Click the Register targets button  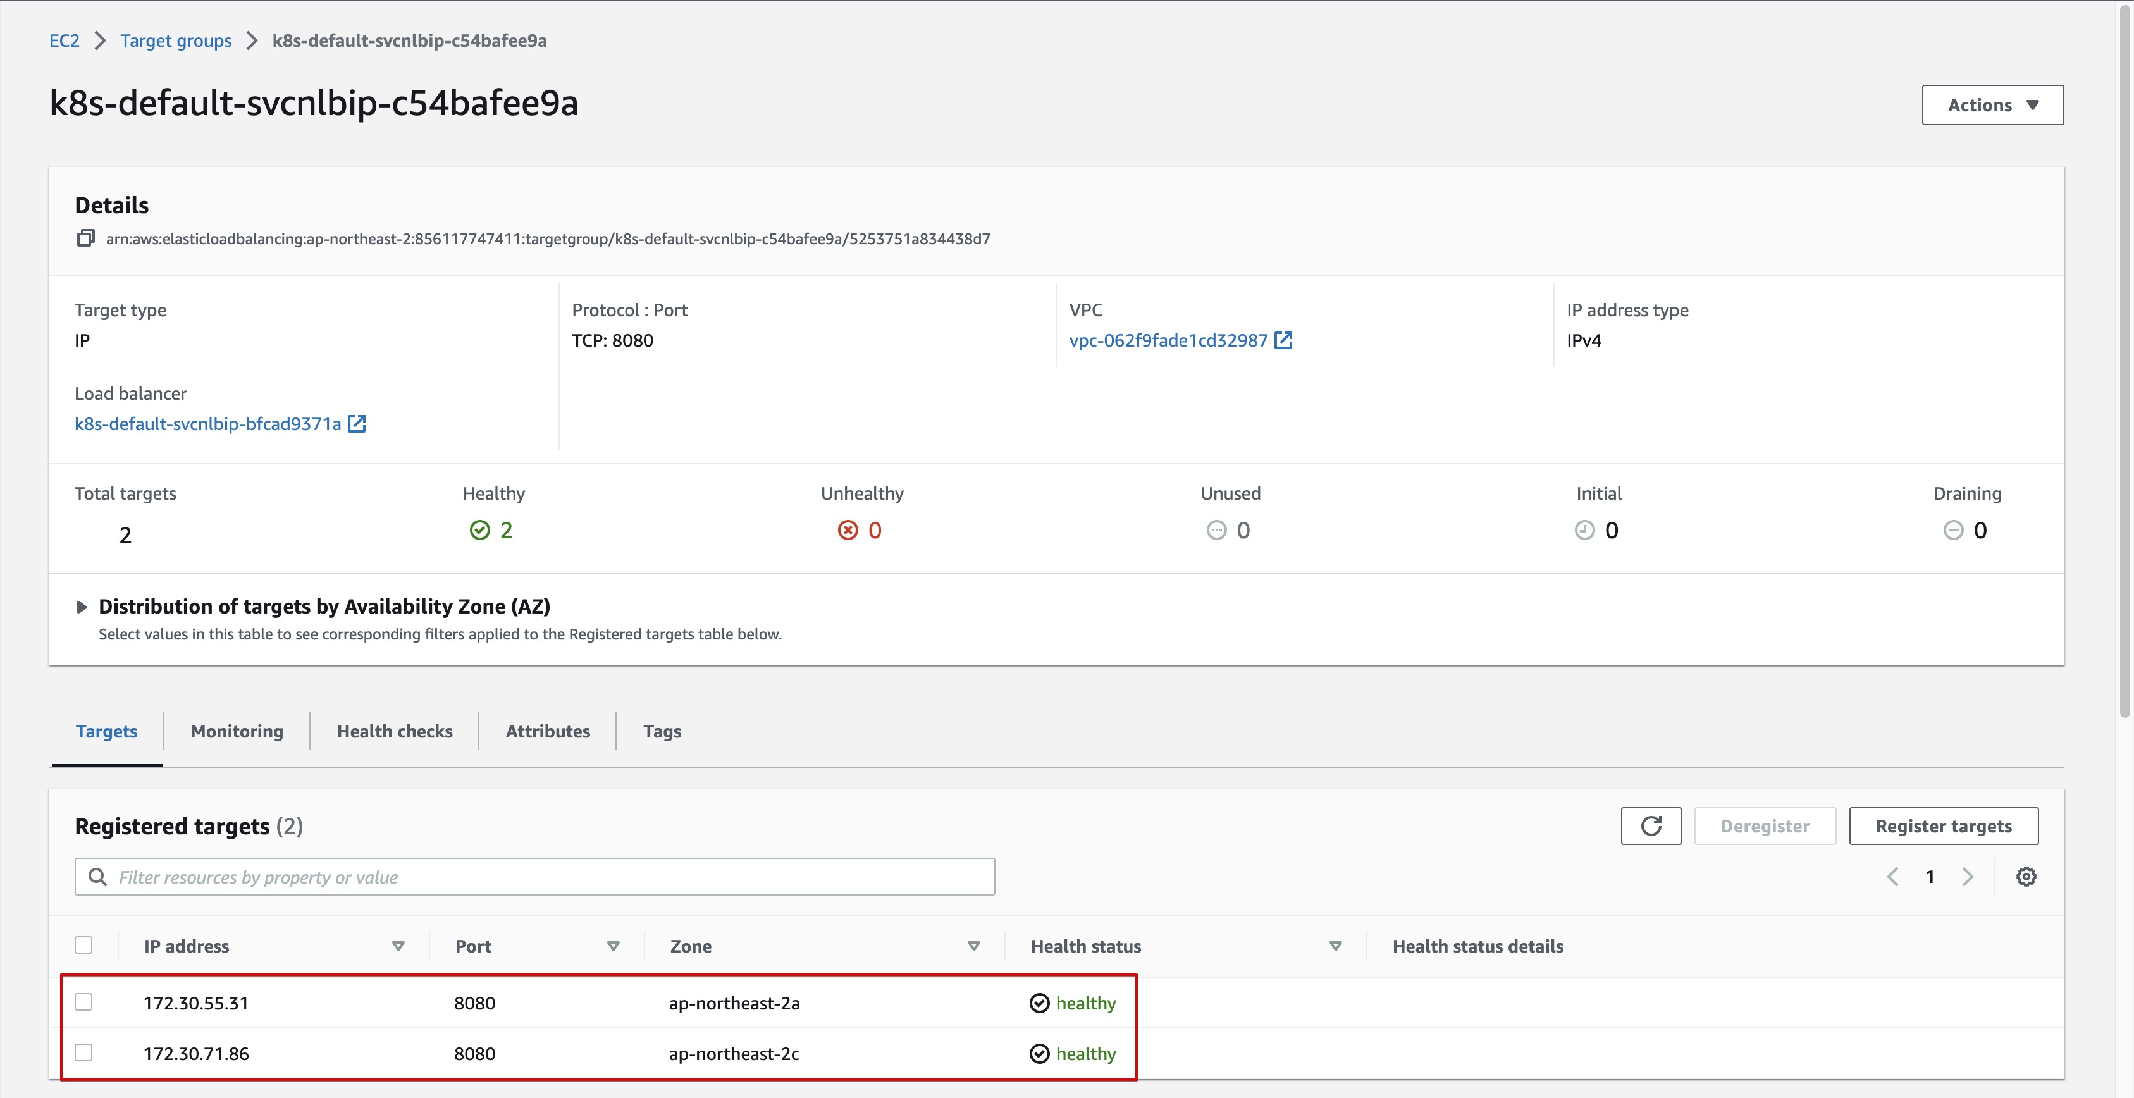coord(1942,826)
